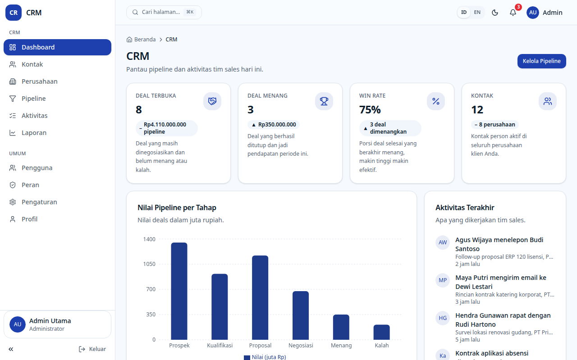Screen dimensions: 577x360
Task: Click the Keluar logout button
Action: pyautogui.click(x=92, y=349)
